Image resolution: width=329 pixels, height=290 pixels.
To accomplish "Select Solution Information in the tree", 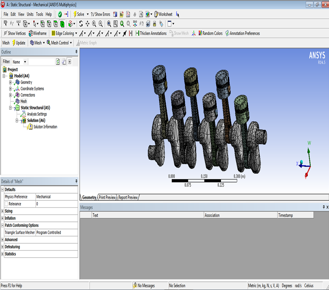I will [45, 127].
